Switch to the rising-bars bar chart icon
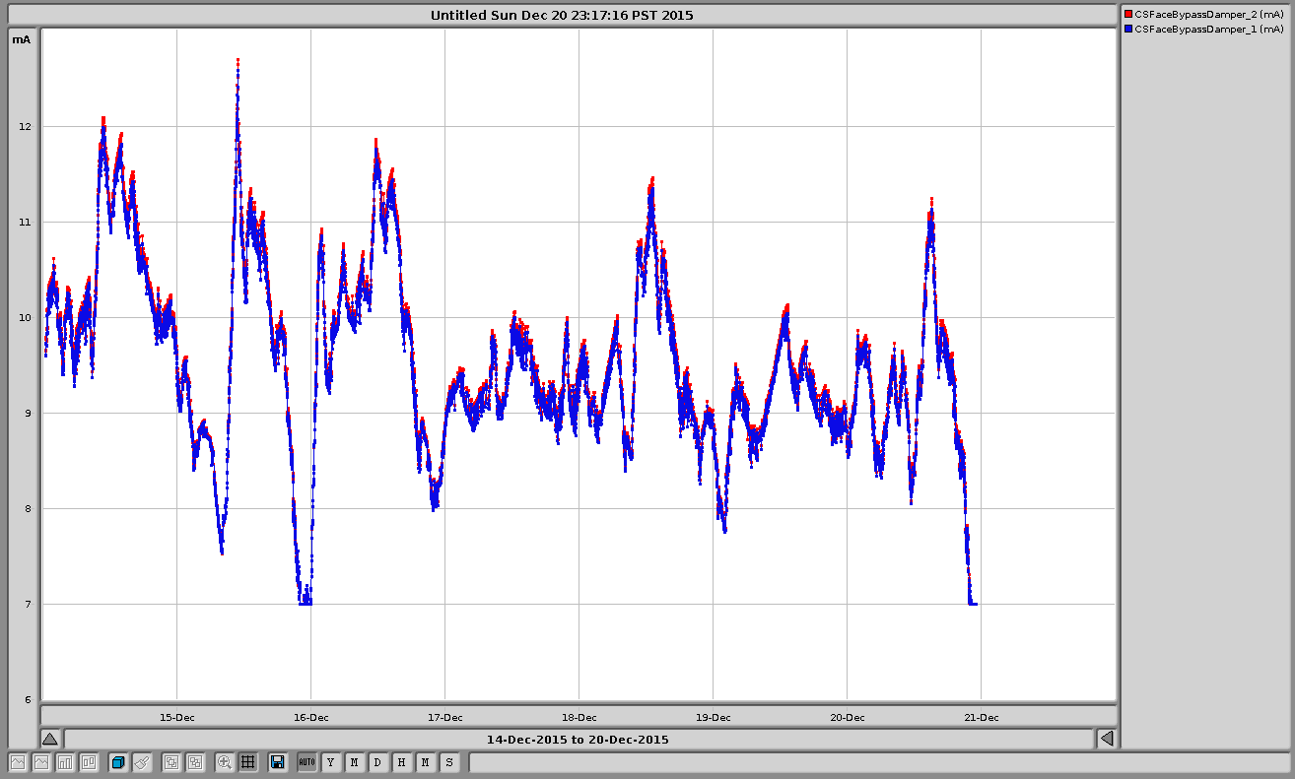 65,762
